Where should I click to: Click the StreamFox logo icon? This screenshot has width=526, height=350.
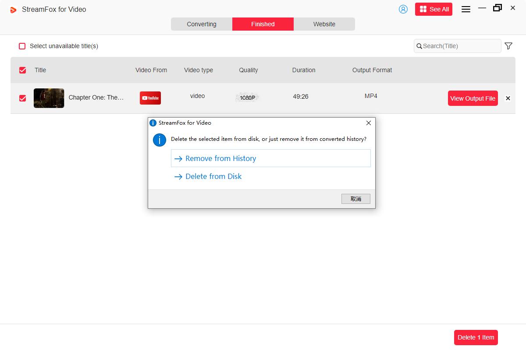pyautogui.click(x=13, y=10)
